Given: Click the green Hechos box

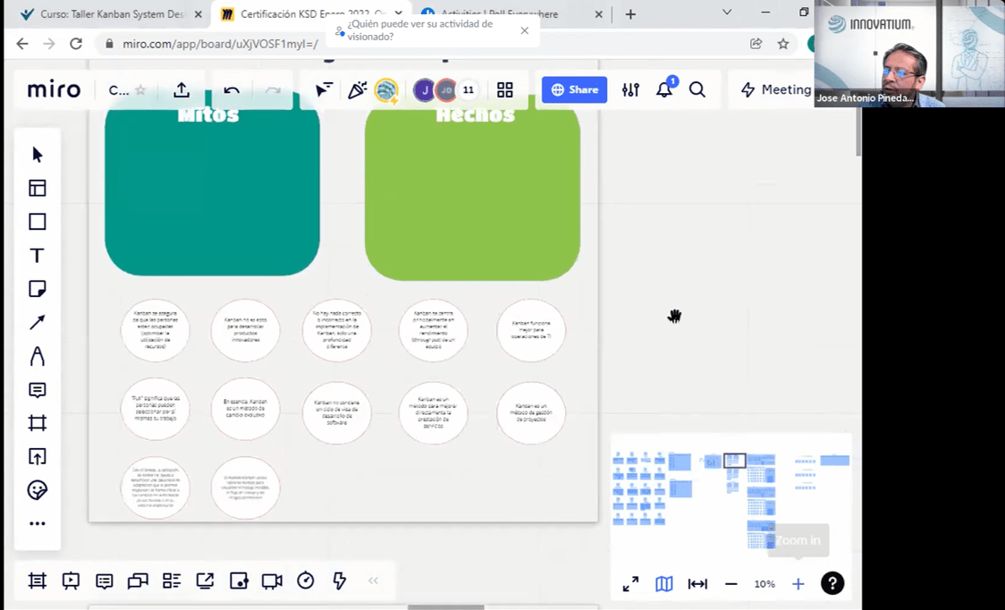Looking at the screenshot, I should [472, 192].
